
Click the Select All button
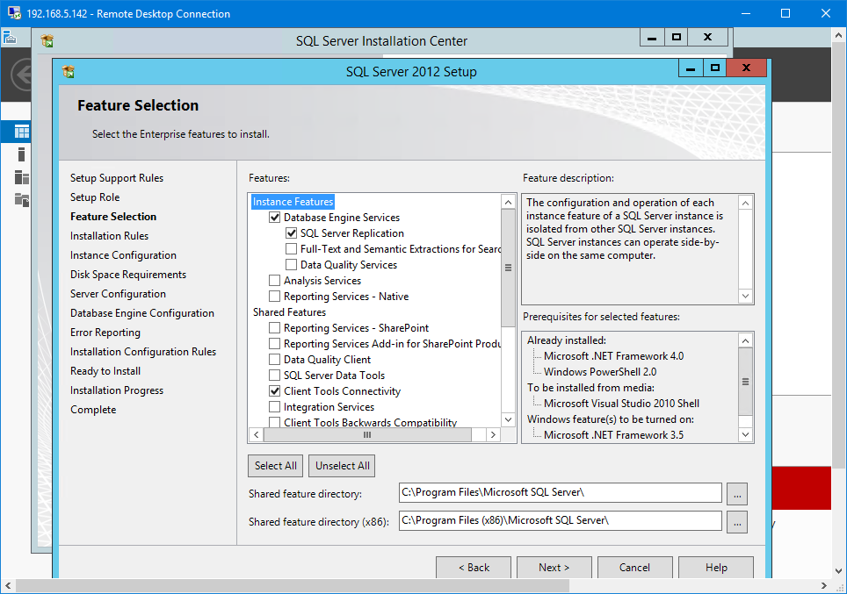click(276, 466)
